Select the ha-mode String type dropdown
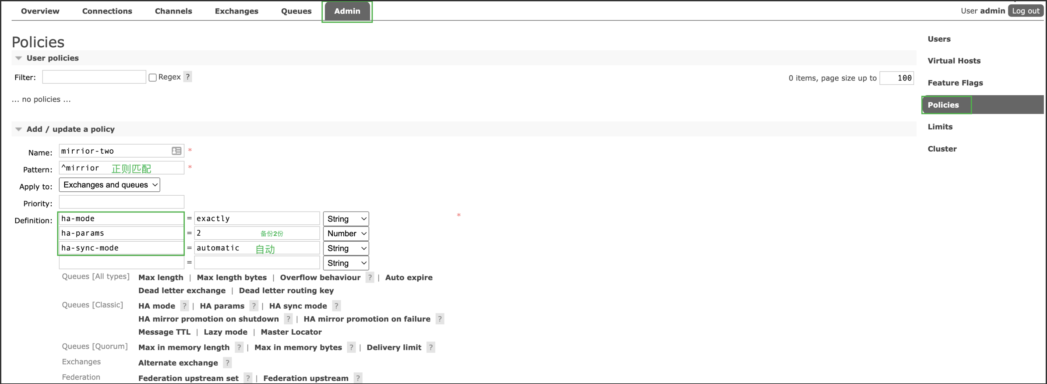 345,218
